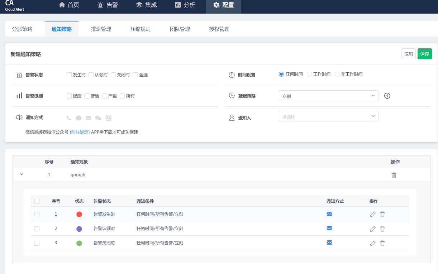Select the WeChat notification method icon
Image resolution: width=438 pixels, height=274 pixels.
click(98, 117)
